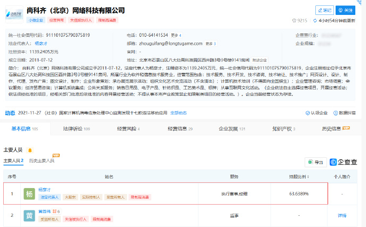Screen dimensions: 366x227
Task: Select the 知识产权 tab
Action: pos(284,128)
